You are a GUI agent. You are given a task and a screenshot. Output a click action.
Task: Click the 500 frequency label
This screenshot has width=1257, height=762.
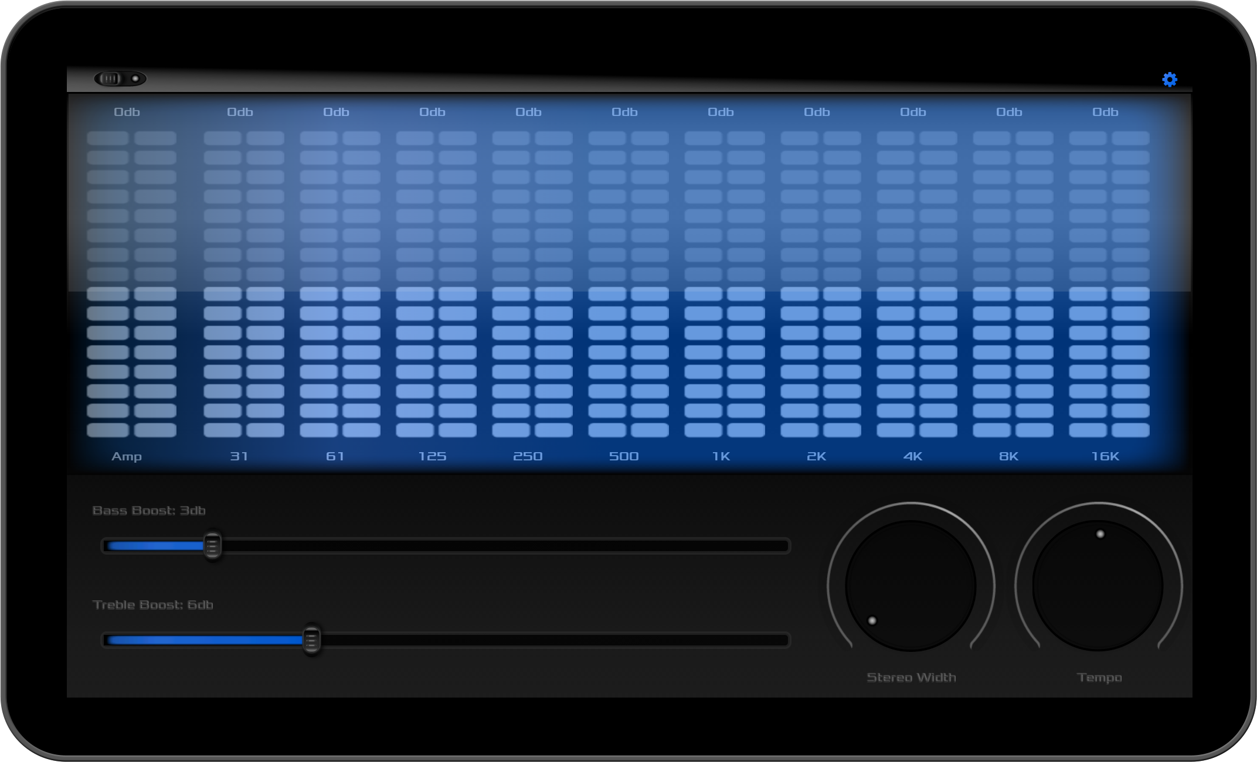click(624, 456)
